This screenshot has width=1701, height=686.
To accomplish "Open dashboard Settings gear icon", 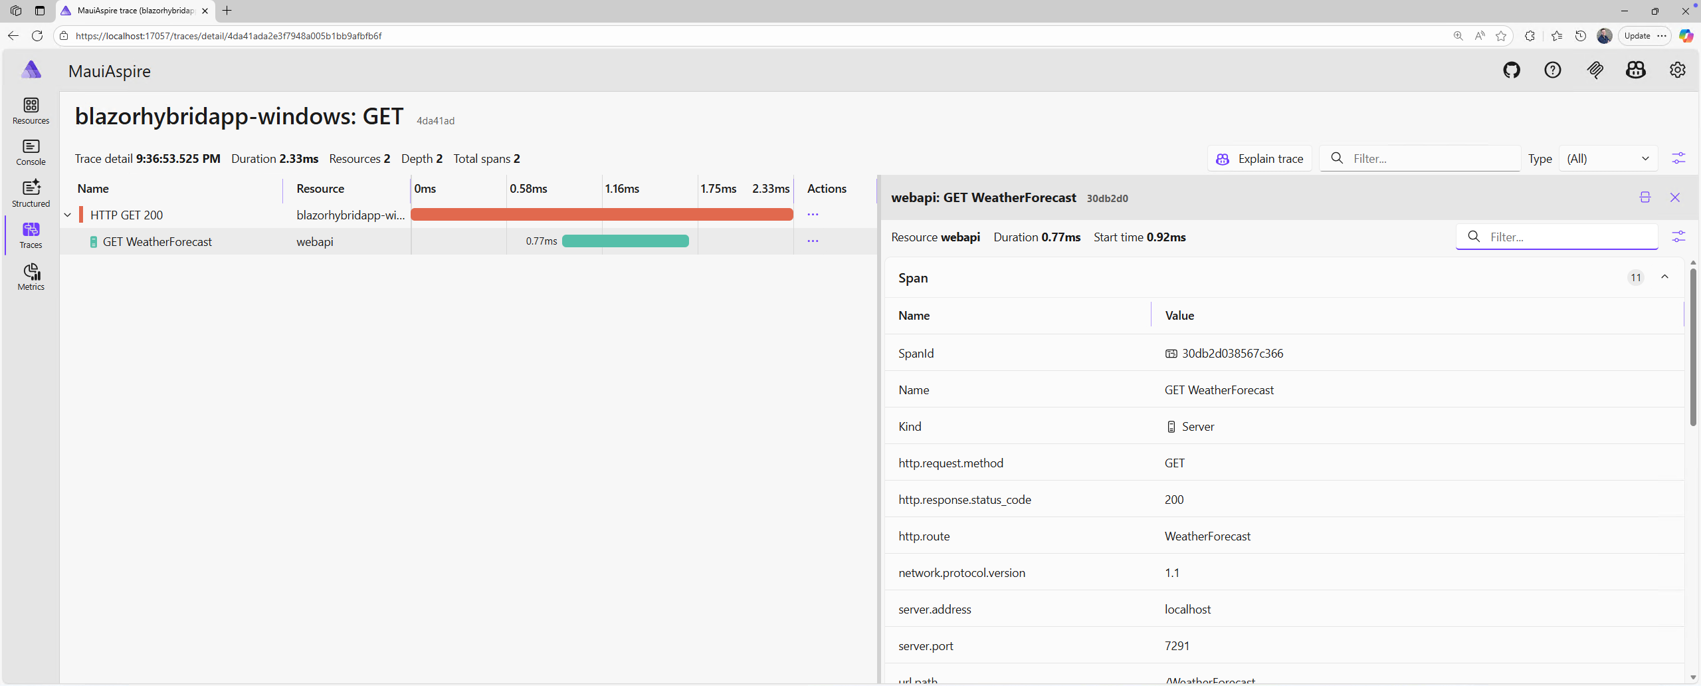I will tap(1678, 70).
